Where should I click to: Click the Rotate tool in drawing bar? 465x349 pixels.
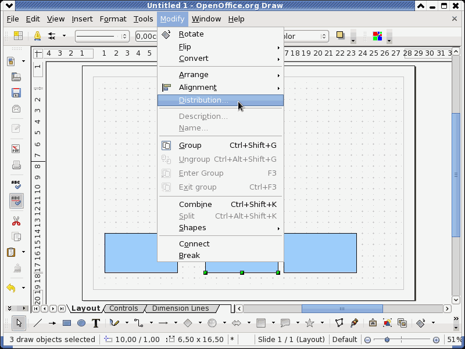[x=421, y=323]
